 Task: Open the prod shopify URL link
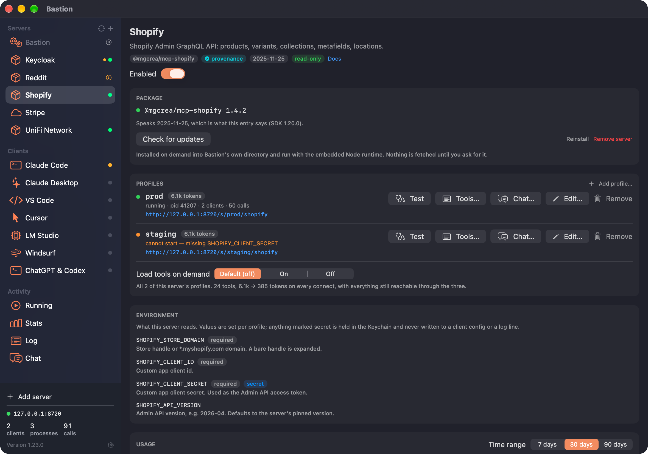pyautogui.click(x=206, y=214)
